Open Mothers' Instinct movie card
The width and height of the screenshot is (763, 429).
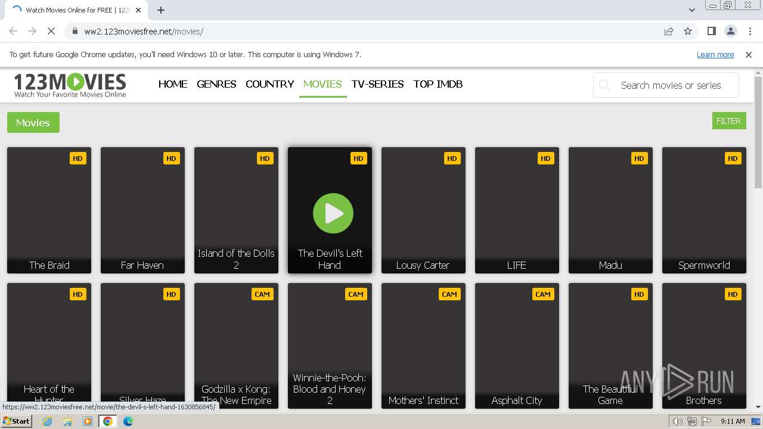(423, 346)
